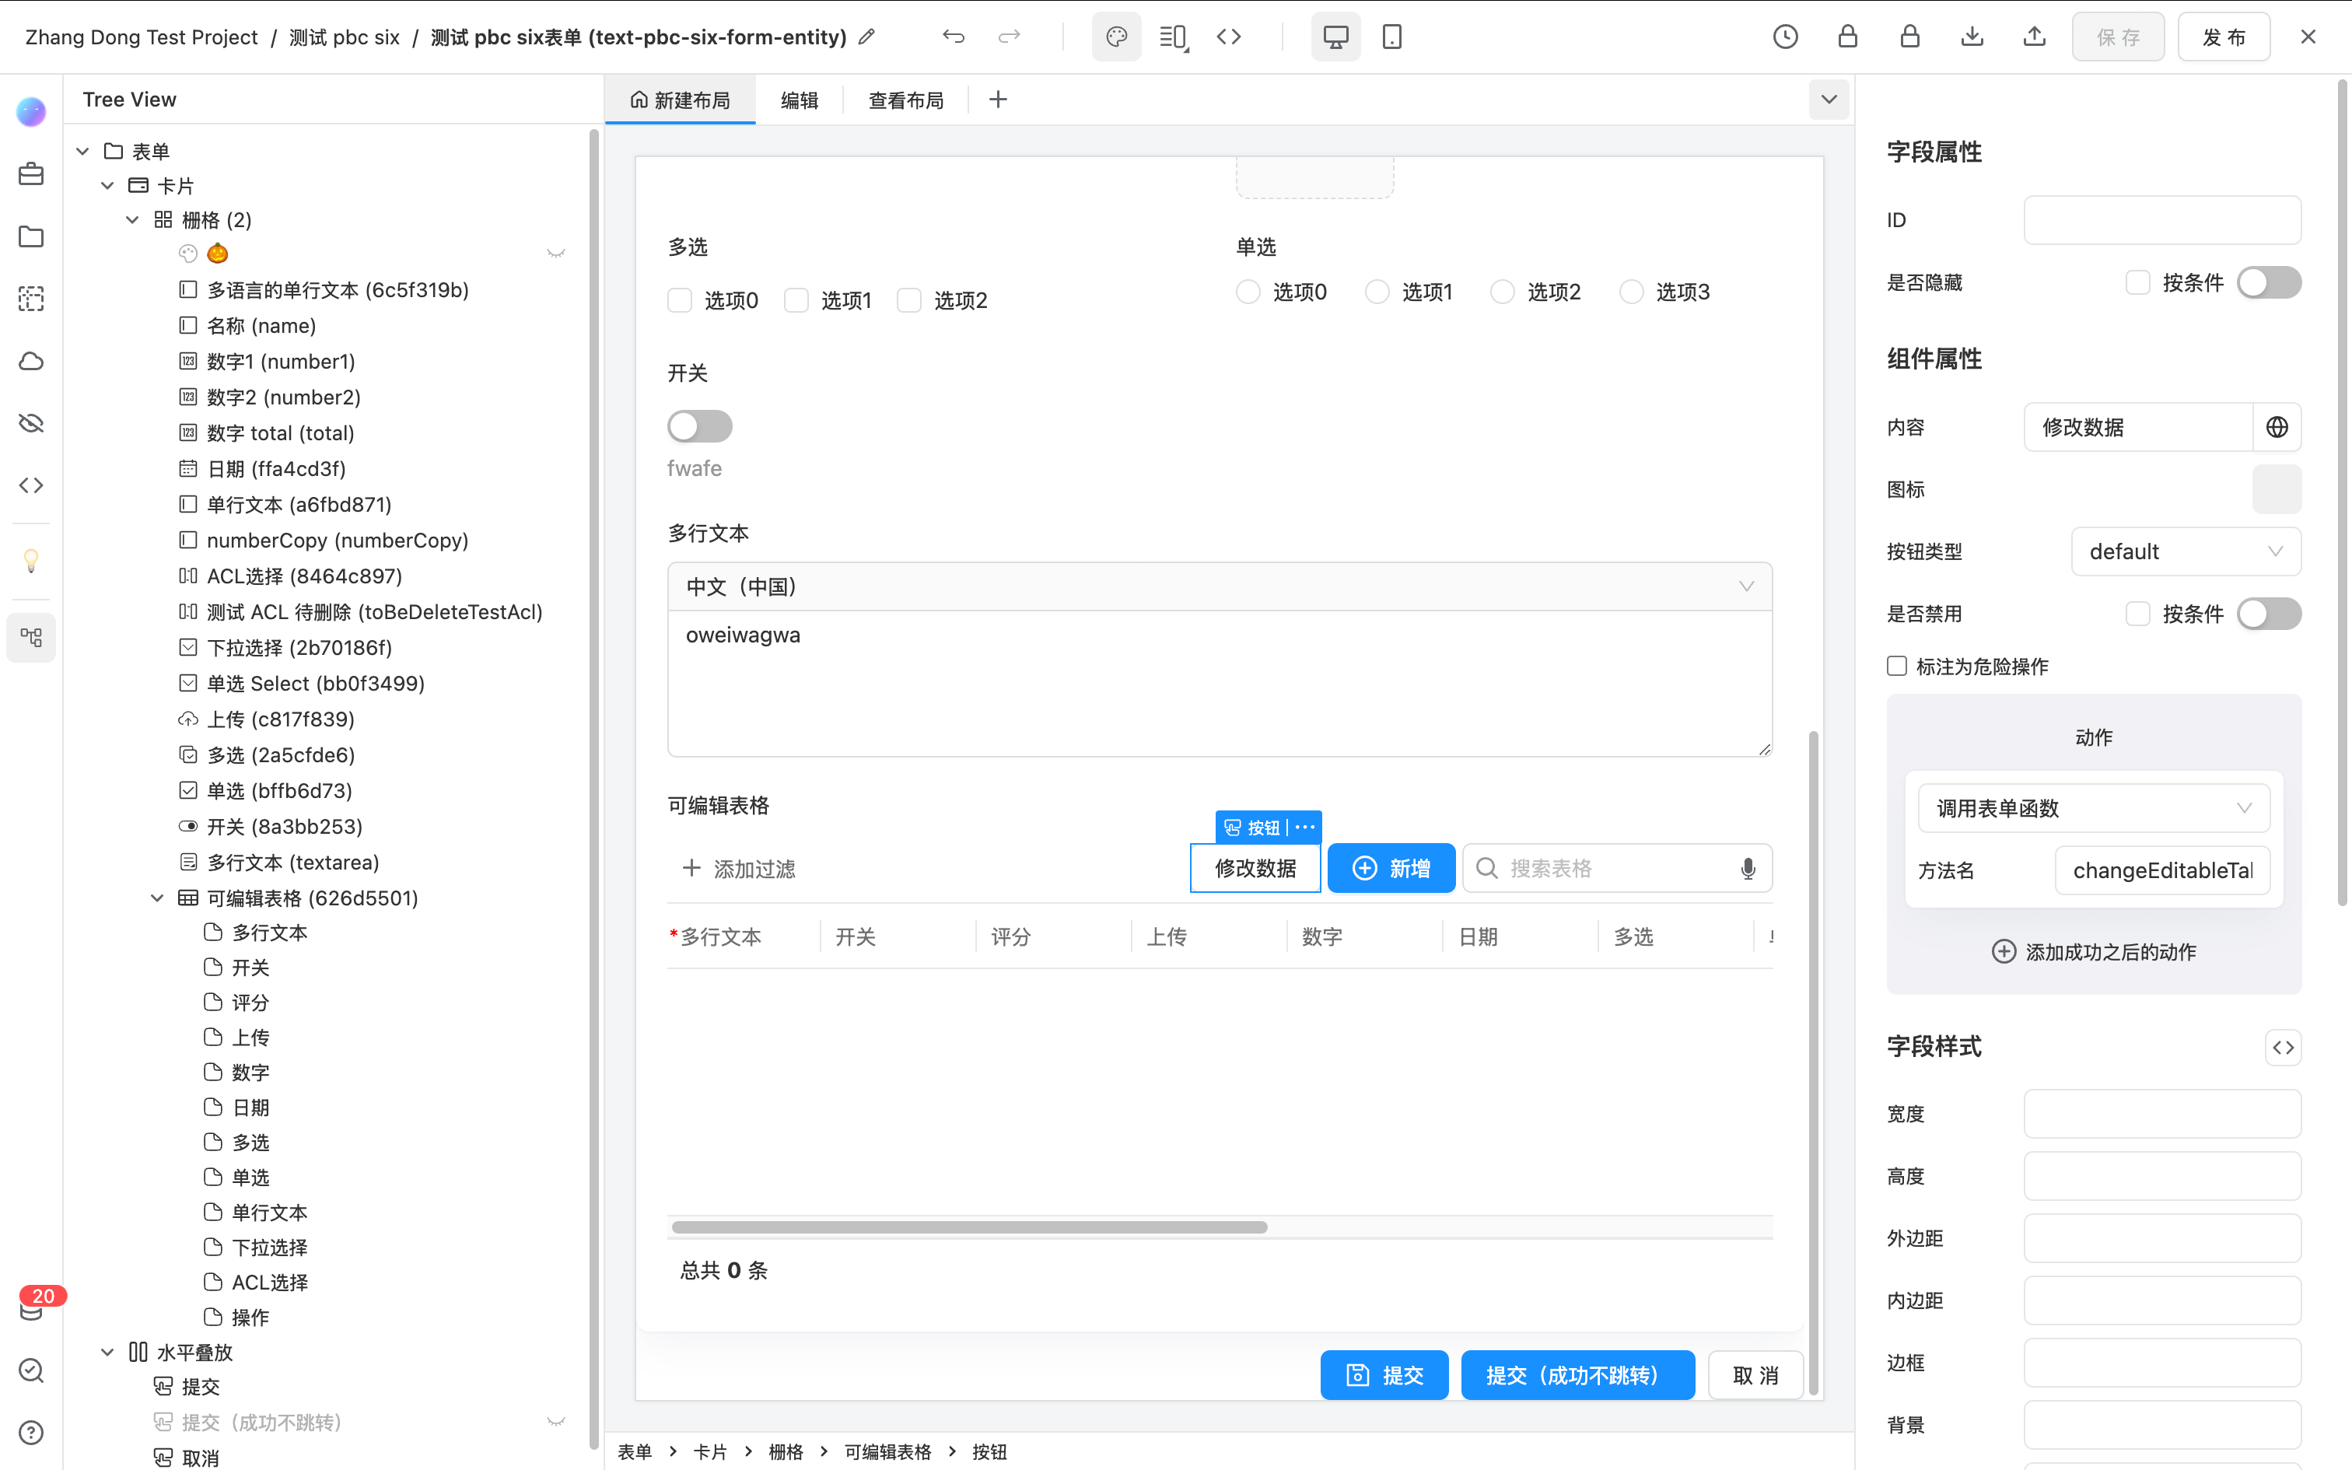Screen dimensions: 2352x1470
Task: Click the lightbulb icon in left sidebar
Action: [31, 561]
